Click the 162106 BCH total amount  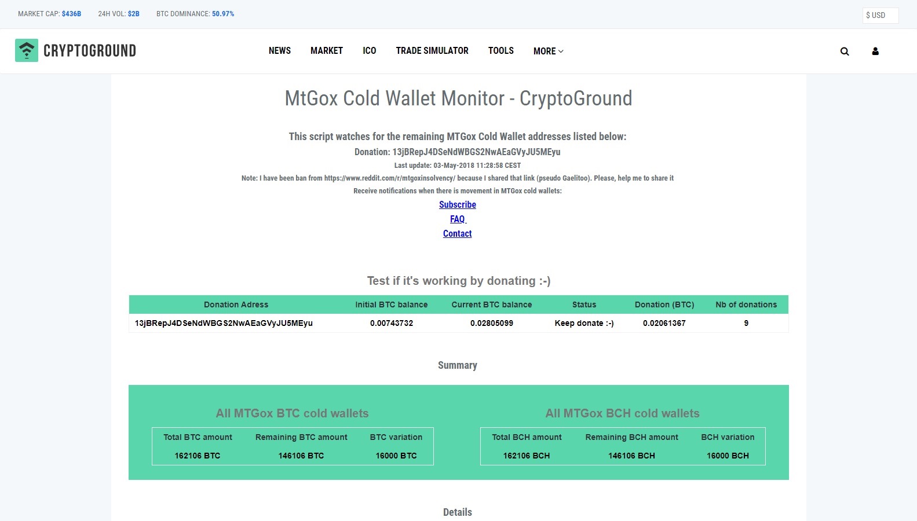point(527,456)
